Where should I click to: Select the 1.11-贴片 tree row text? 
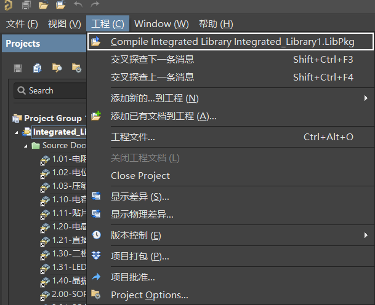[69, 213]
